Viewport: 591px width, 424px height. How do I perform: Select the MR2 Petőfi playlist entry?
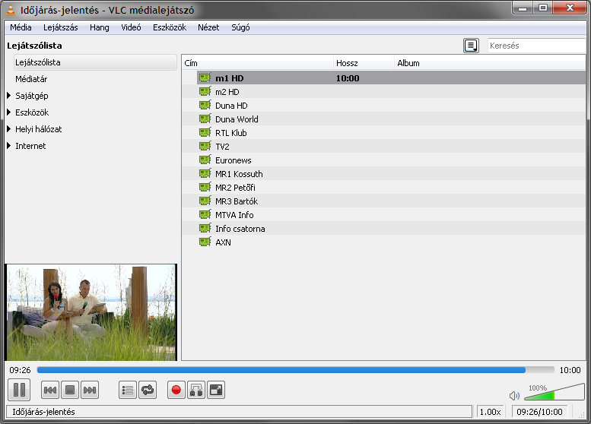click(383, 188)
